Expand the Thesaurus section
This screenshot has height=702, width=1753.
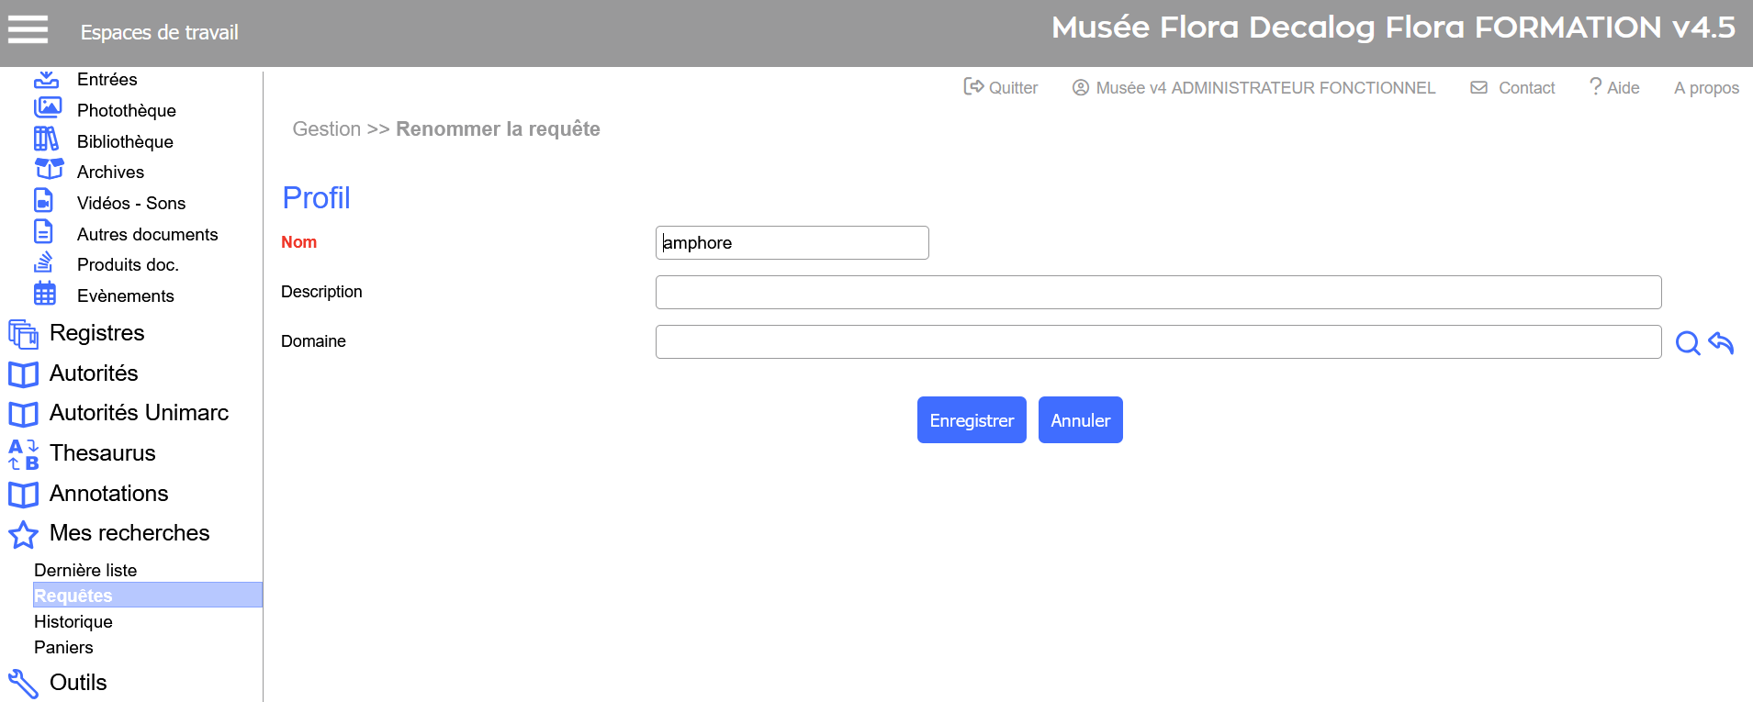click(x=102, y=453)
